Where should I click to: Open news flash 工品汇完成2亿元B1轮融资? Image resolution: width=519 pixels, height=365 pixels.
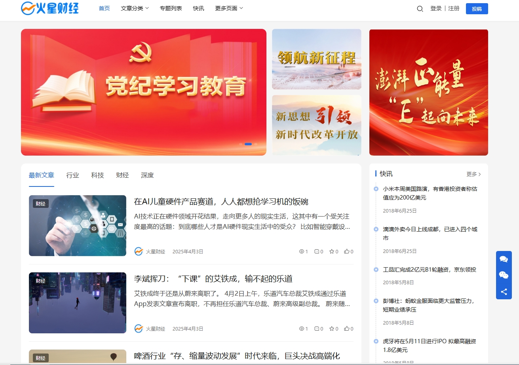click(x=430, y=270)
